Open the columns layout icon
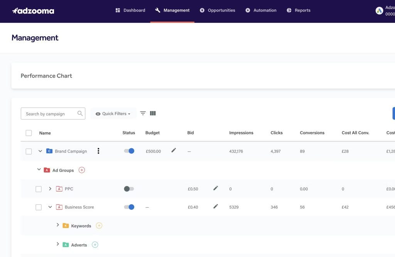 153,113
